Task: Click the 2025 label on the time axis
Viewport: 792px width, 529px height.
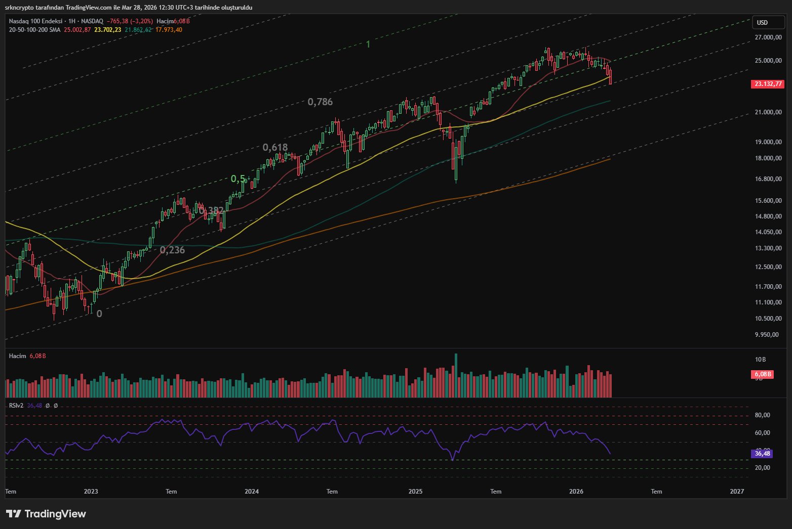Action: (415, 492)
